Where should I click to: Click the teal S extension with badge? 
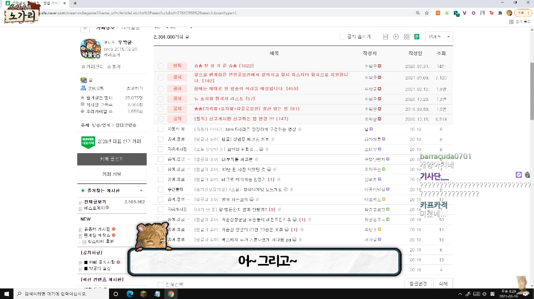pos(456,13)
